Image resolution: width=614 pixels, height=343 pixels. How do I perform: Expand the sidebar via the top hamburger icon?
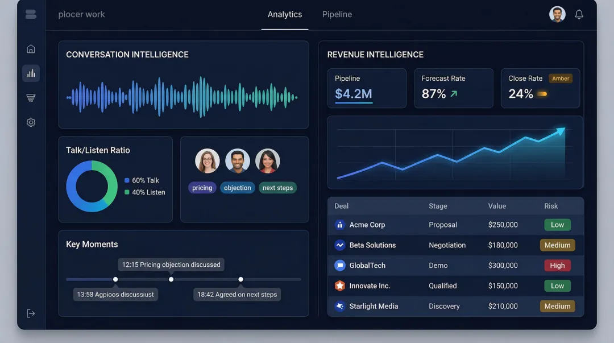(x=31, y=14)
